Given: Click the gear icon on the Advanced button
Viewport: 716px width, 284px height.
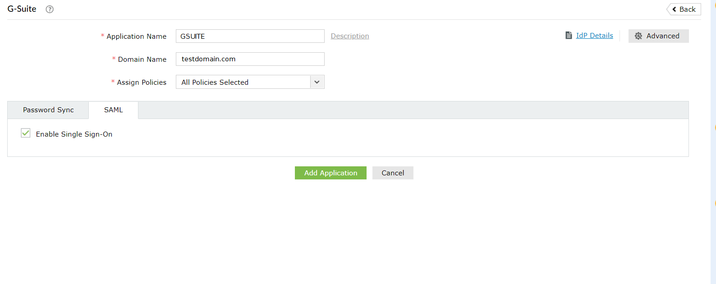Looking at the screenshot, I should [x=638, y=36].
